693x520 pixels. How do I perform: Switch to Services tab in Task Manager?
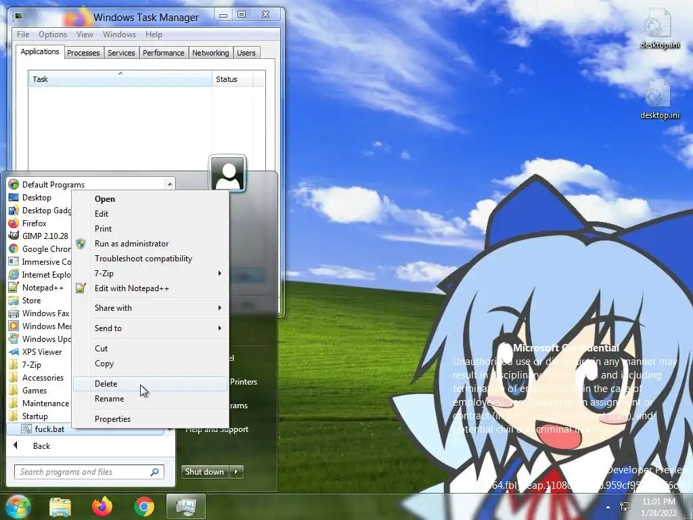pos(121,53)
